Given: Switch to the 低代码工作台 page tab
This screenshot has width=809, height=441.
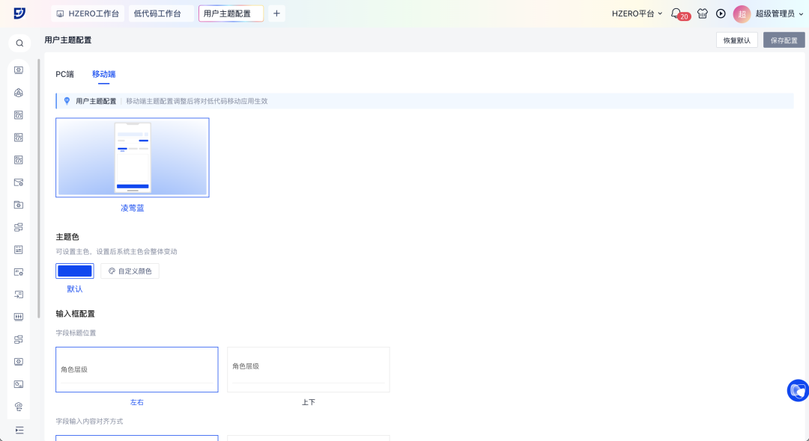Looking at the screenshot, I should (x=157, y=13).
